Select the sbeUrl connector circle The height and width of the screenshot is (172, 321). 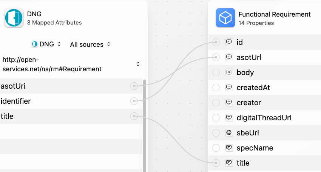coord(216,133)
